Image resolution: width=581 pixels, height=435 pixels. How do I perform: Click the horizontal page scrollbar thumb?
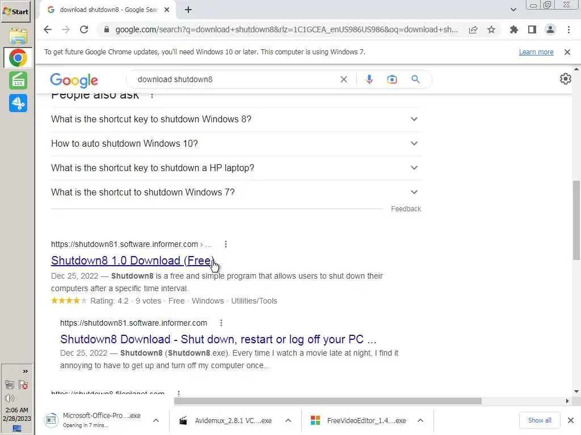(328, 401)
